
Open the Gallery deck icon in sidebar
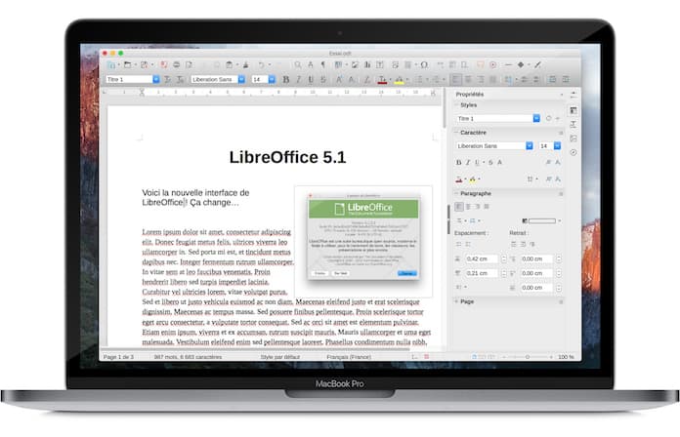point(574,139)
